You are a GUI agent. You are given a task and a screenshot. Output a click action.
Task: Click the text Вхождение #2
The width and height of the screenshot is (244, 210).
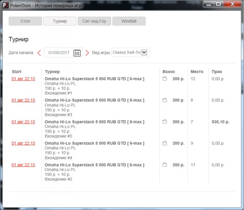pos(58,179)
